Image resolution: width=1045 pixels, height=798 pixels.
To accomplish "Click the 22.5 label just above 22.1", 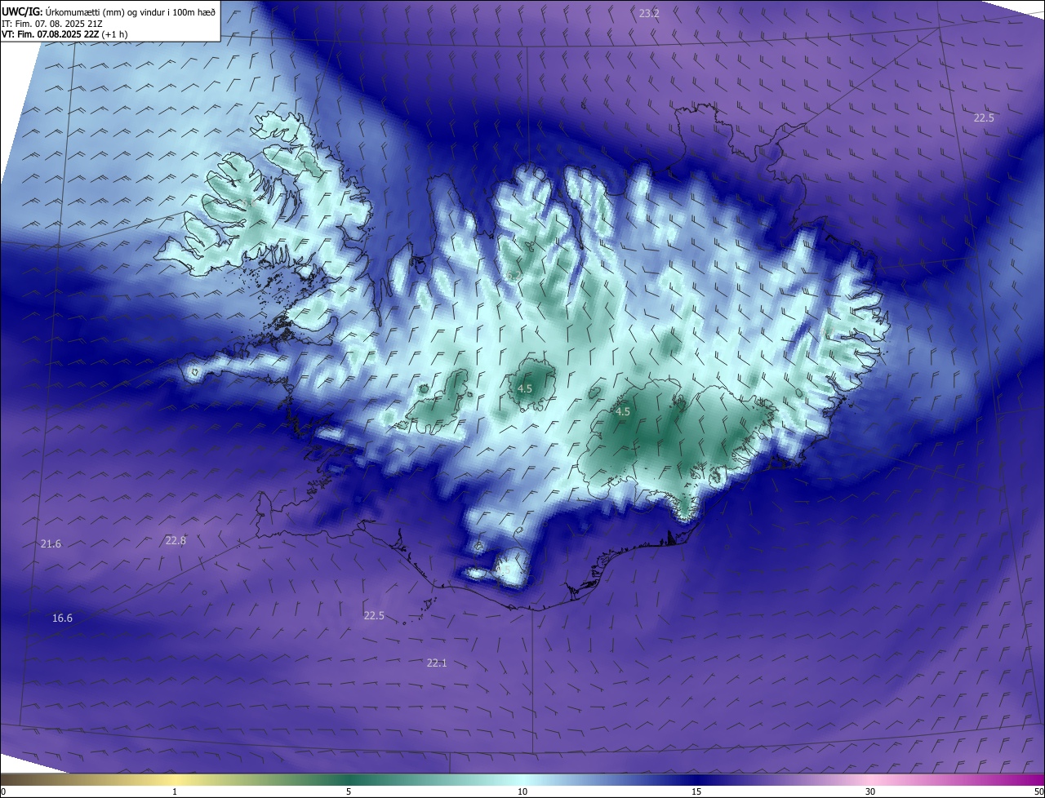I will 374,616.
